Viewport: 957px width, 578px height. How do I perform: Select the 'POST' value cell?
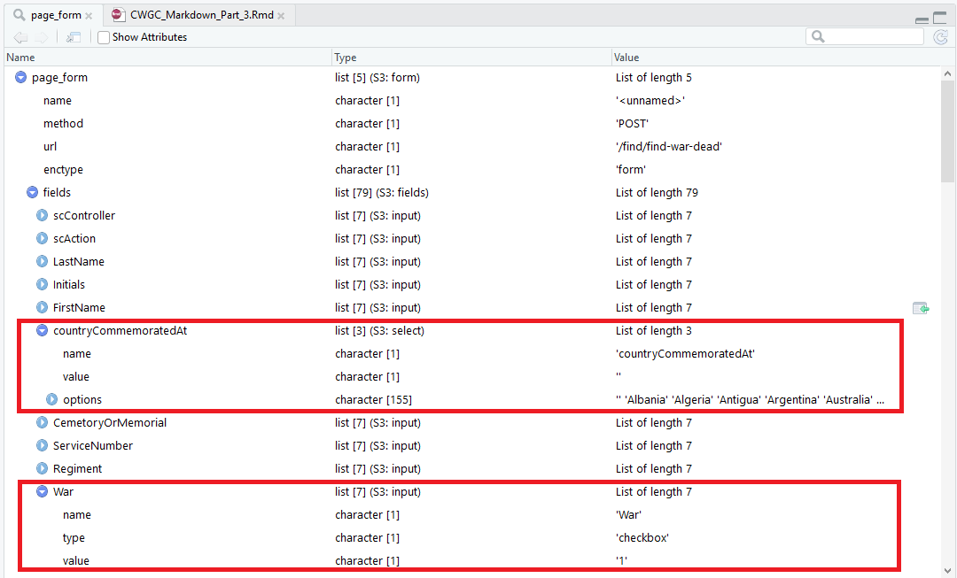pos(632,124)
